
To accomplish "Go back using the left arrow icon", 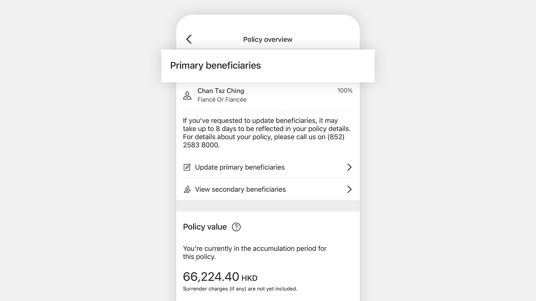I will [189, 39].
